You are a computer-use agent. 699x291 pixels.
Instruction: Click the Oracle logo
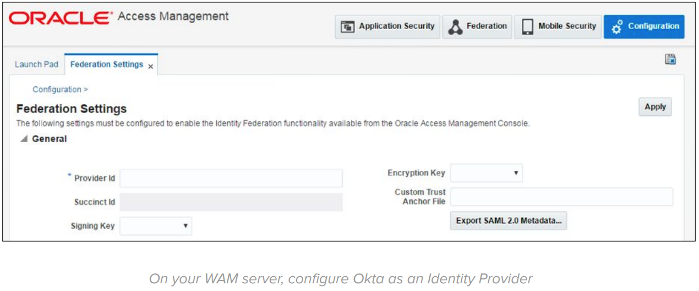(x=59, y=18)
